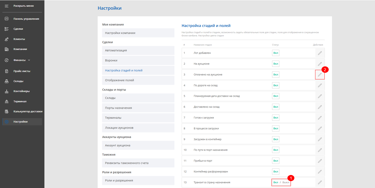
Task: Click stage name Готов к загрузке
Action: point(204,118)
